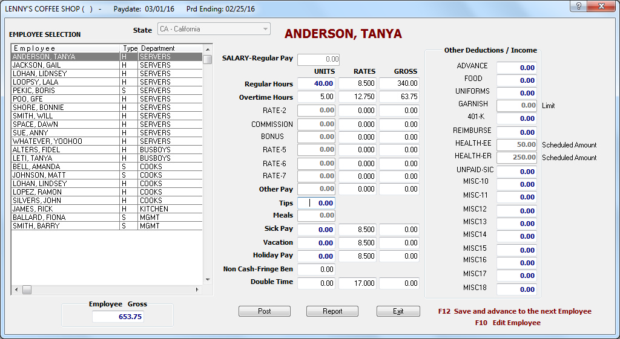Click the horizontal scrollbar right arrow

tap(197, 290)
